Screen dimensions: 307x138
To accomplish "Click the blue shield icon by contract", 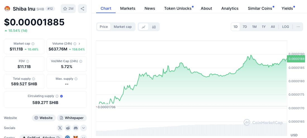I will click(x=68, y=137).
